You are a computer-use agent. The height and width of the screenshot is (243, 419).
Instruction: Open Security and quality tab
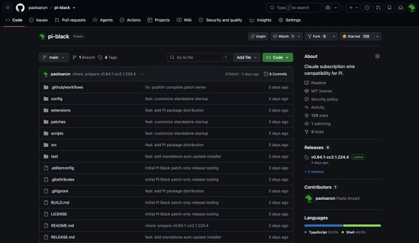(x=220, y=20)
